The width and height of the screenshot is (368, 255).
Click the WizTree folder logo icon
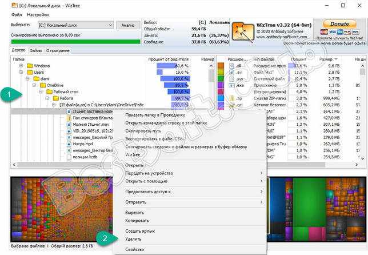243,32
